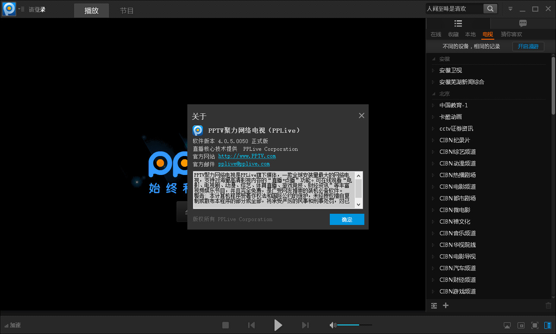Expand the 卡酷动画 channel

click(434, 117)
